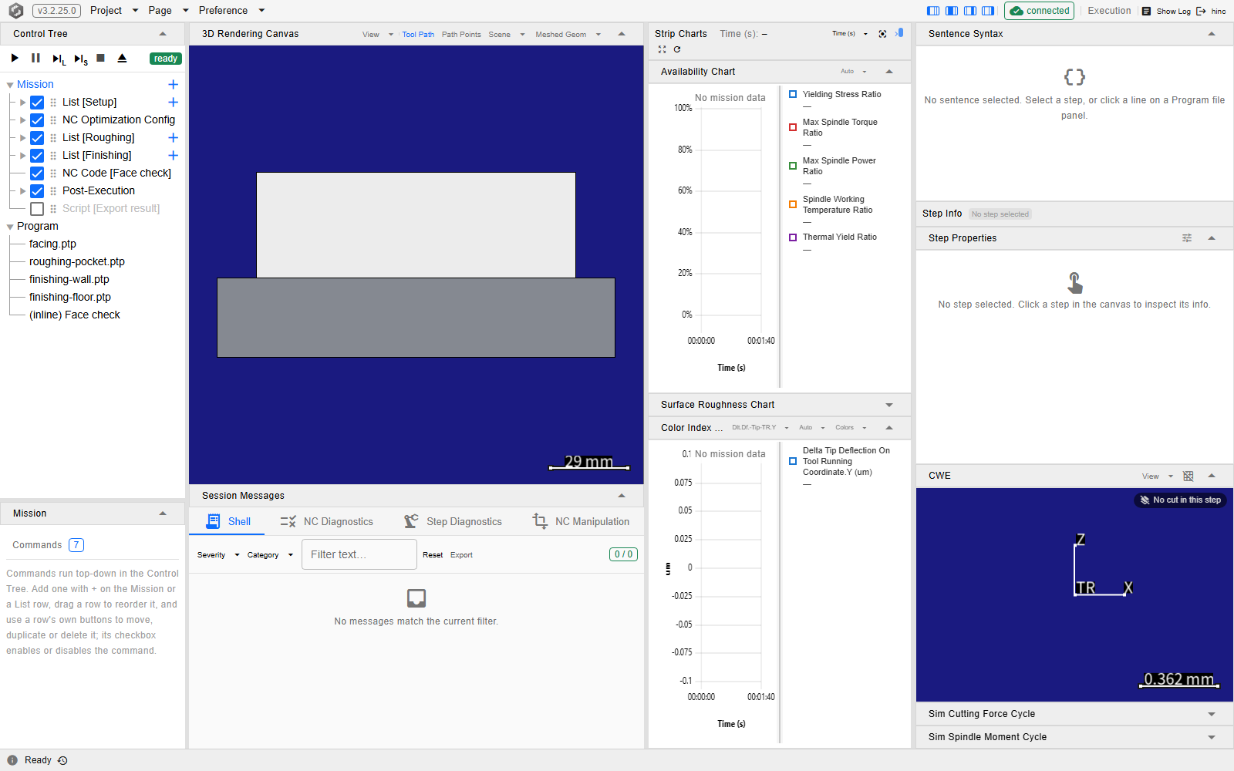The image size is (1234, 771).
Task: Focus the Filter text input field
Action: click(359, 554)
